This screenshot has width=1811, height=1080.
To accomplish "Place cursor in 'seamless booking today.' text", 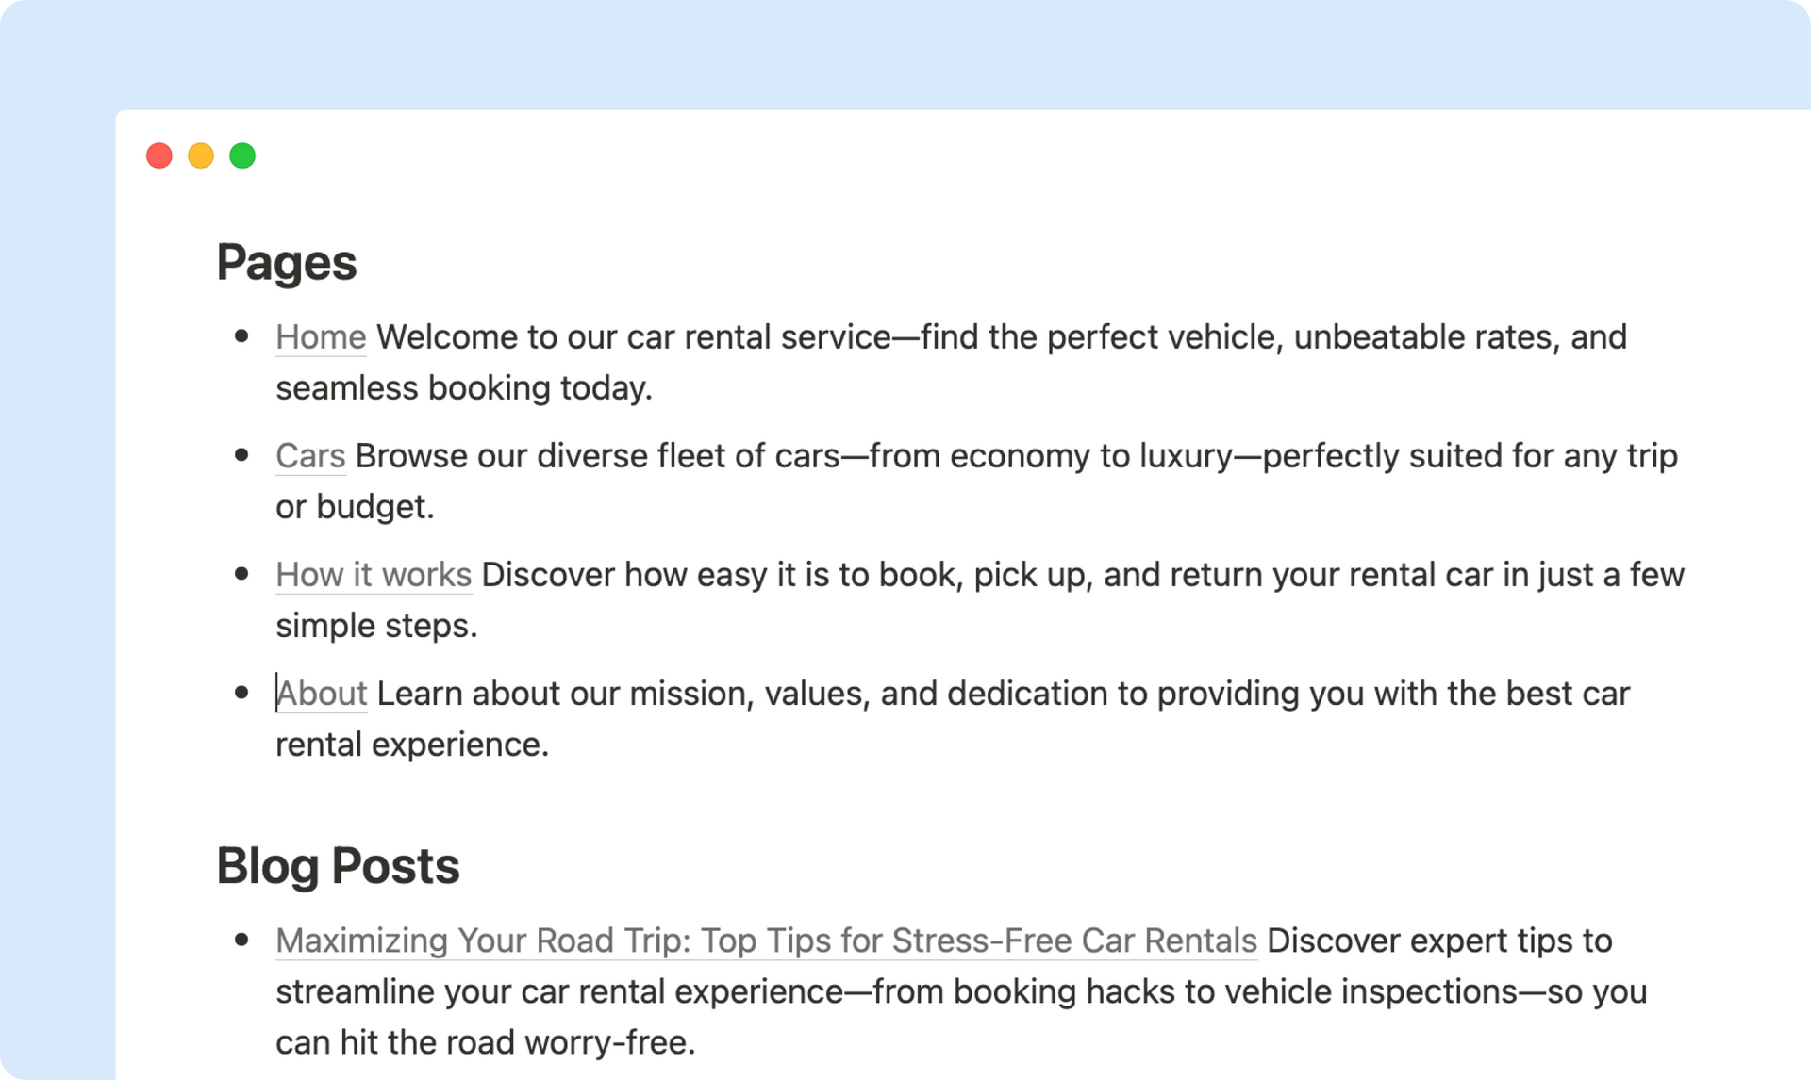I will 464,388.
